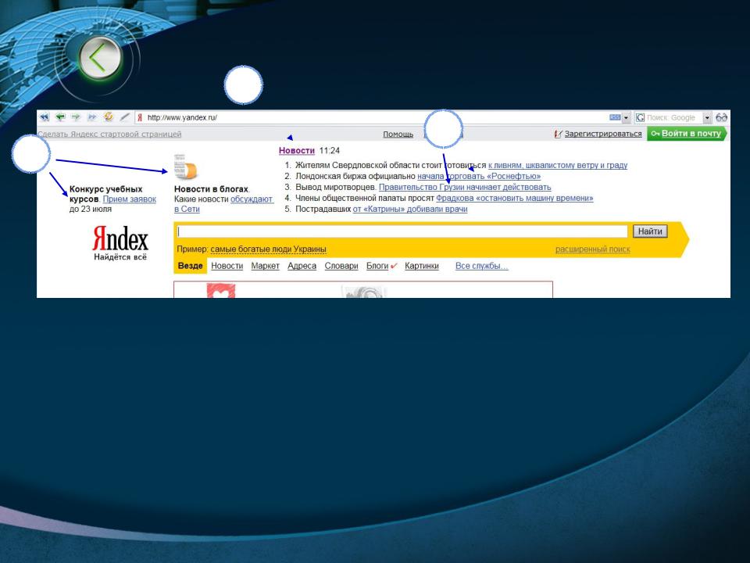
Task: Select the Картинки search tab
Action: pyautogui.click(x=421, y=266)
